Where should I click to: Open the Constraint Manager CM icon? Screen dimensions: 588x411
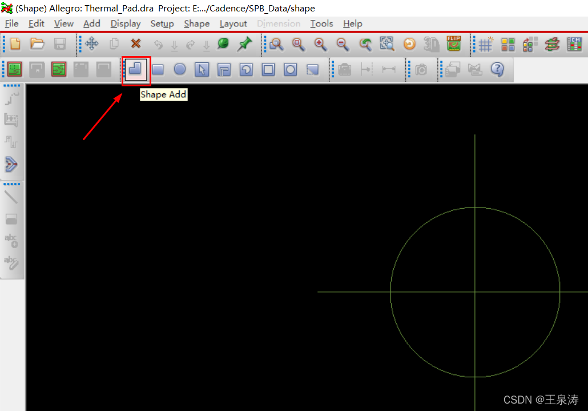pos(574,44)
